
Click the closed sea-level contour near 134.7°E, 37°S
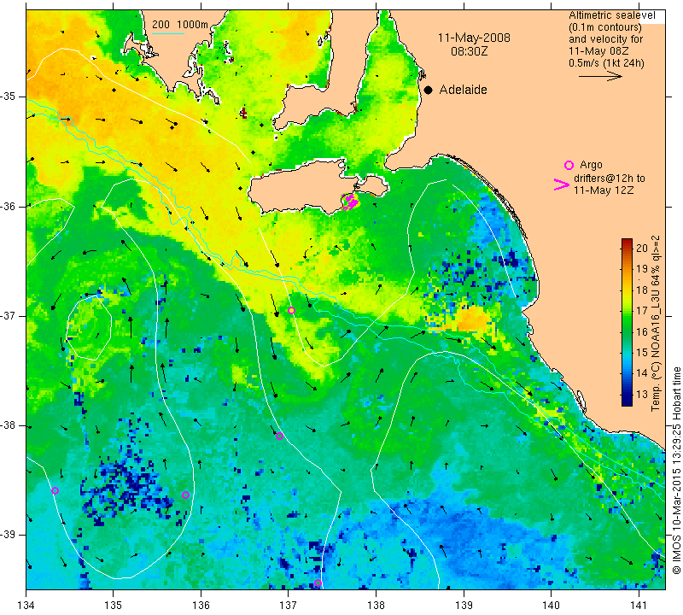tap(90, 327)
